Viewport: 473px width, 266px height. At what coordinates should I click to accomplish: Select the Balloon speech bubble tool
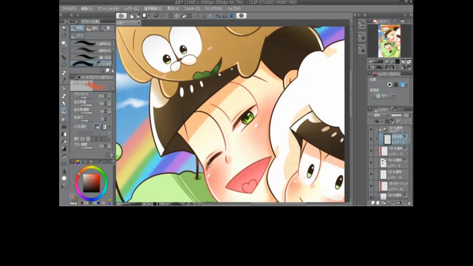(64, 178)
